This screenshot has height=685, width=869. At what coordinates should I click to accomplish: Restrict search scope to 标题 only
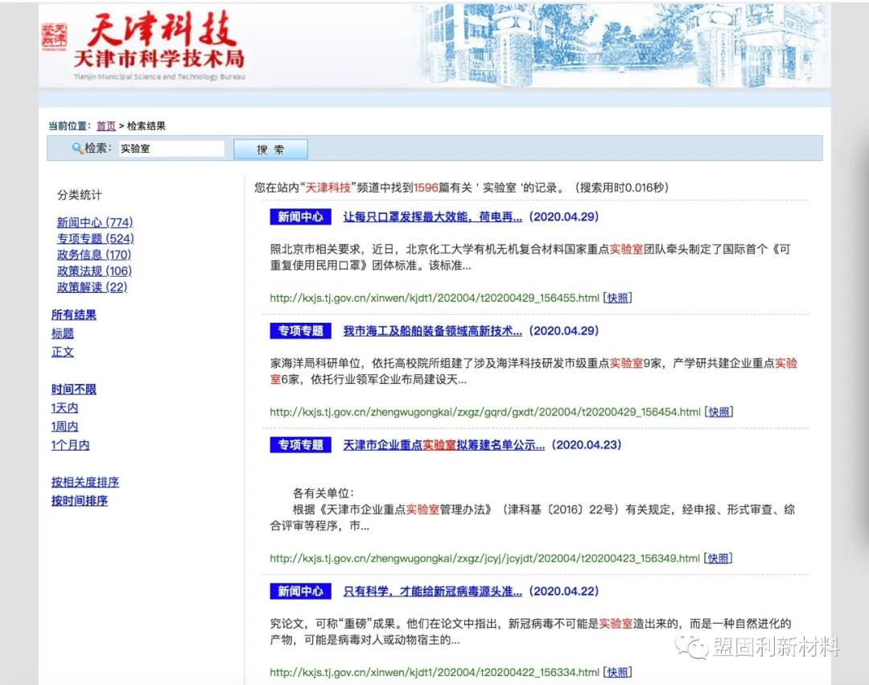(x=64, y=332)
